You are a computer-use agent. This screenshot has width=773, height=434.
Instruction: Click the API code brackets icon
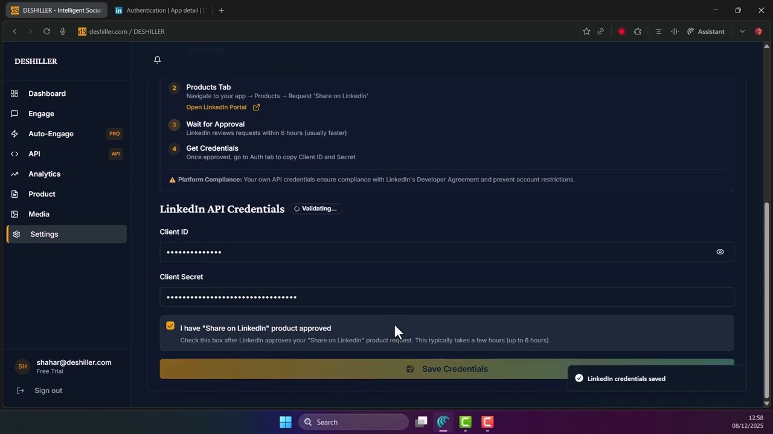[14, 154]
